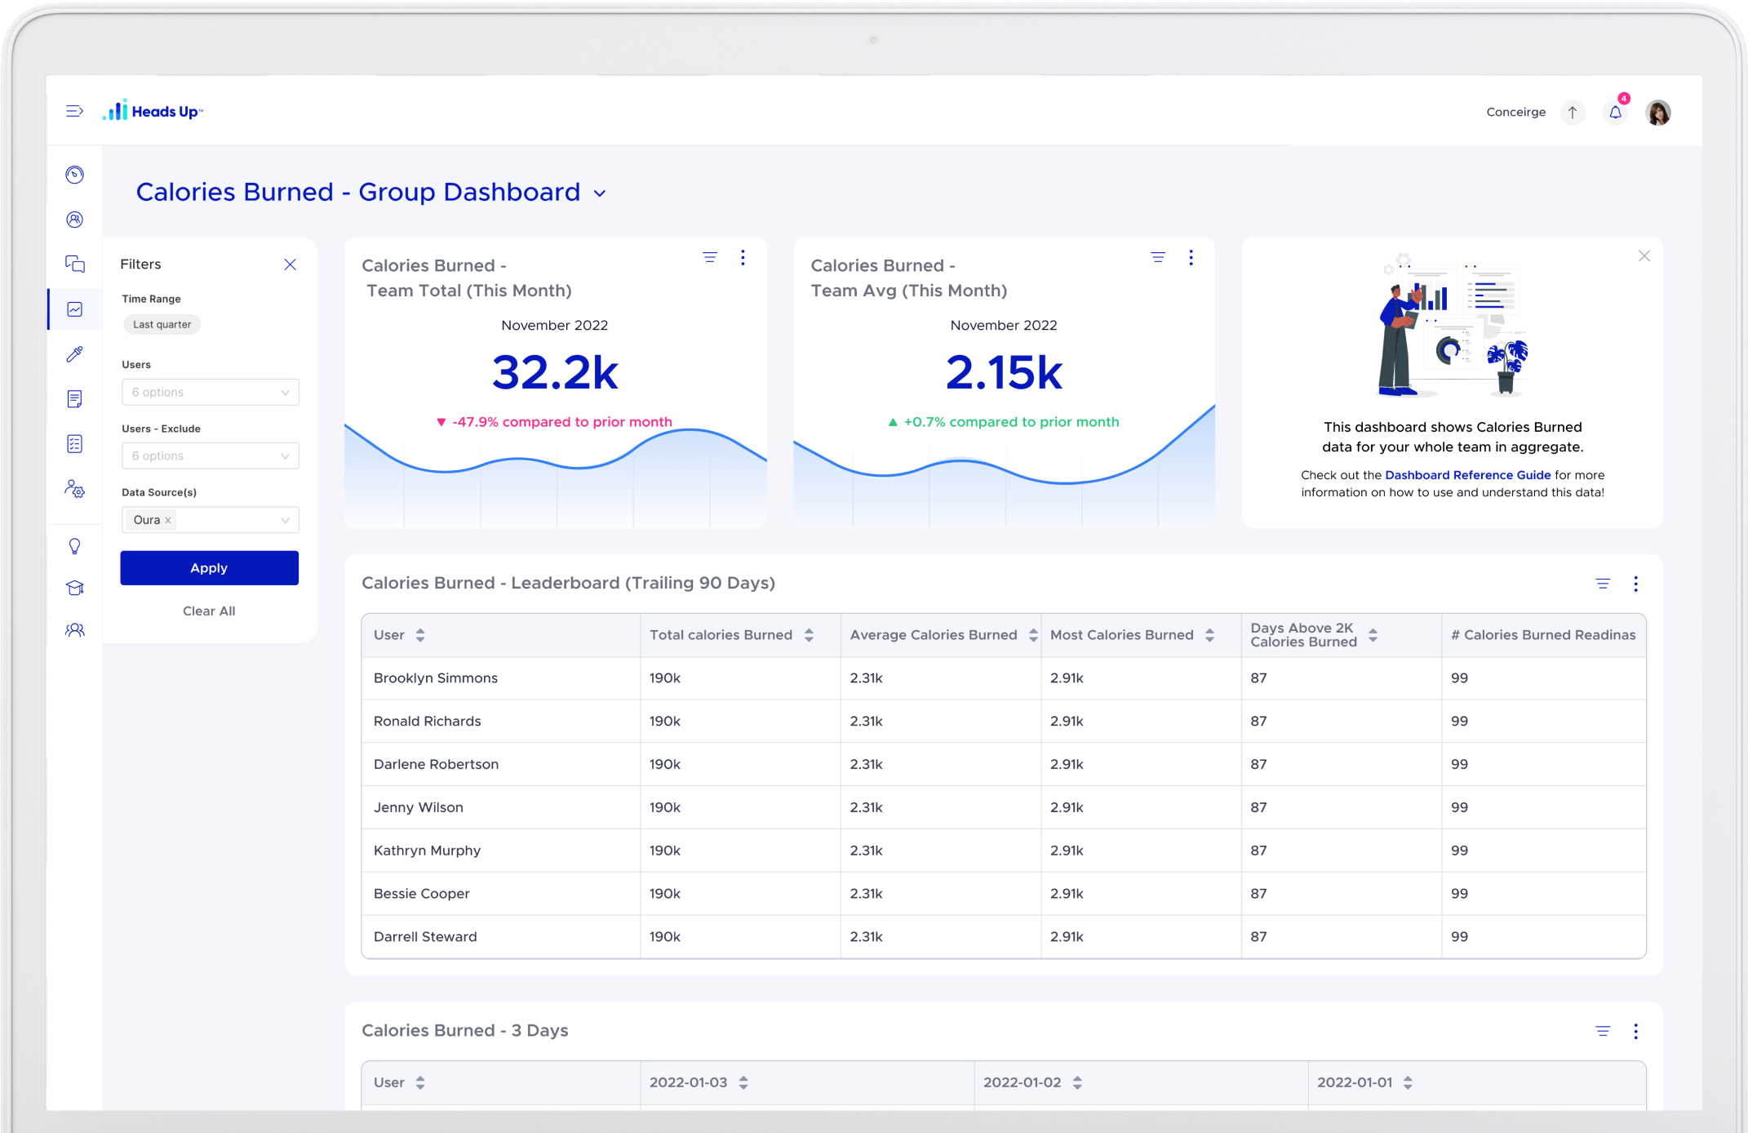1748x1133 pixels.
Task: Expand the dashboard title dropdown chevron
Action: point(600,194)
